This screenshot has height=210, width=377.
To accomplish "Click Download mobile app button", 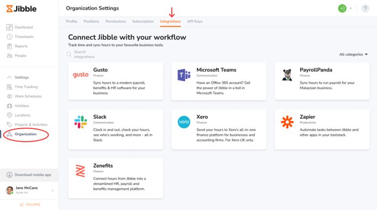I will [29, 175].
